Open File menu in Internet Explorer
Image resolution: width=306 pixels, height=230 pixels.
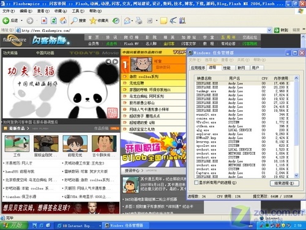point(8,11)
